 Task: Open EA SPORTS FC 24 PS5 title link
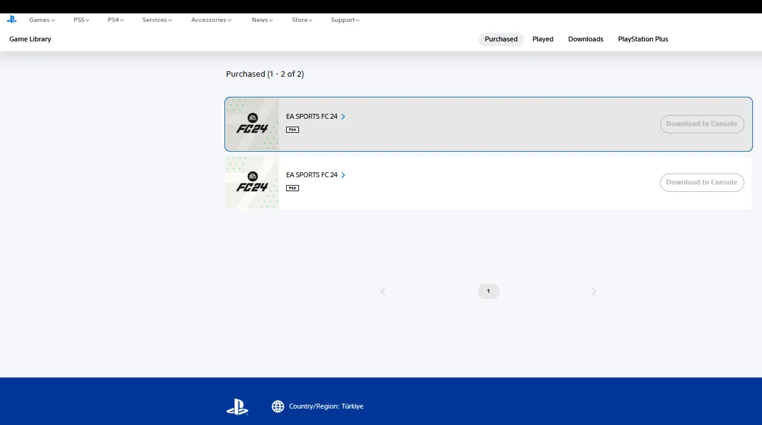[x=312, y=175]
